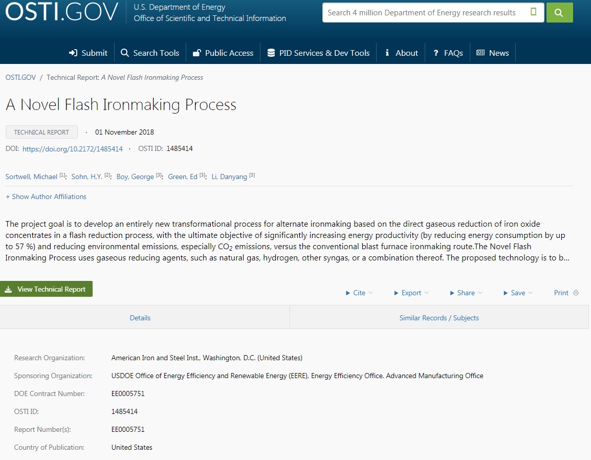Follow the OSTI.GOV breadcrumb link
The image size is (591, 460).
20,77
